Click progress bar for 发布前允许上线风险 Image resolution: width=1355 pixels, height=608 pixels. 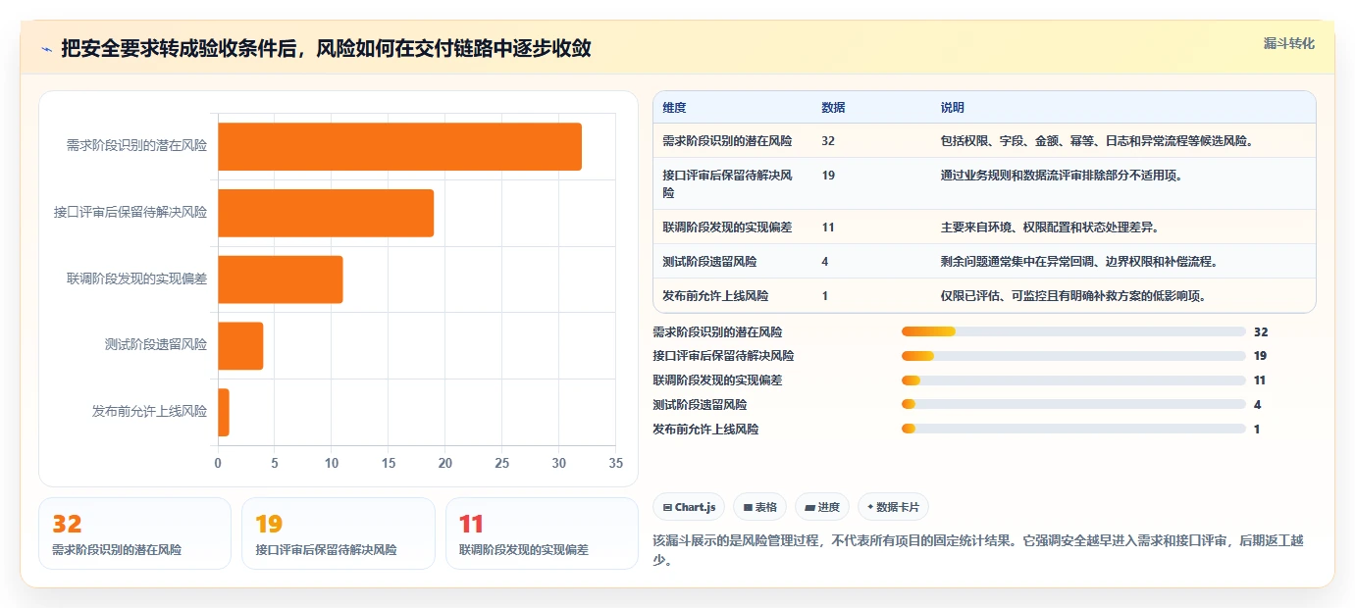pyautogui.click(x=1073, y=429)
